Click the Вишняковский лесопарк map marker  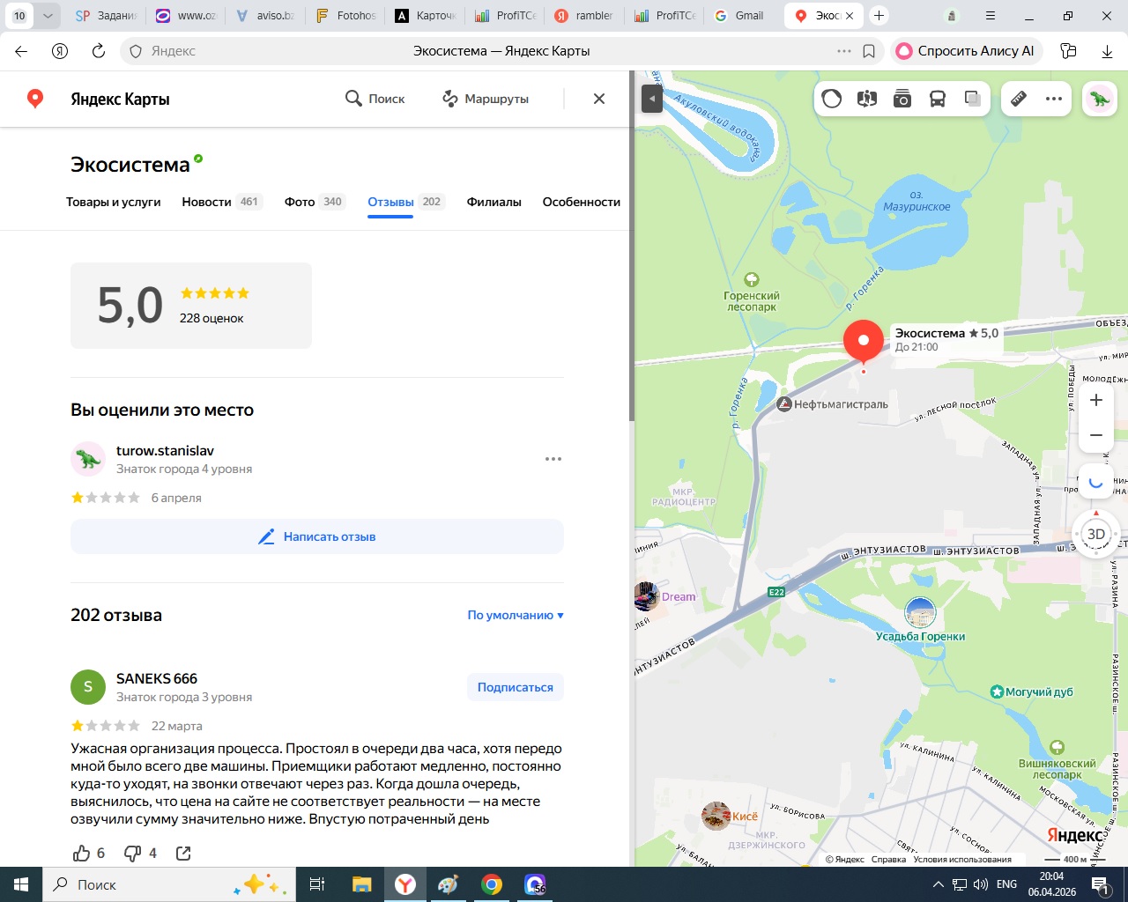(1057, 748)
